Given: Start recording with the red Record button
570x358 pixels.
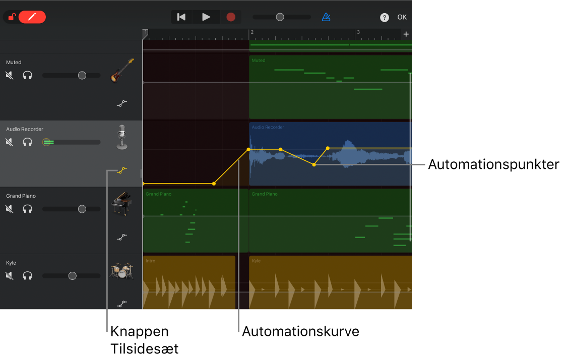Looking at the screenshot, I should 231,17.
